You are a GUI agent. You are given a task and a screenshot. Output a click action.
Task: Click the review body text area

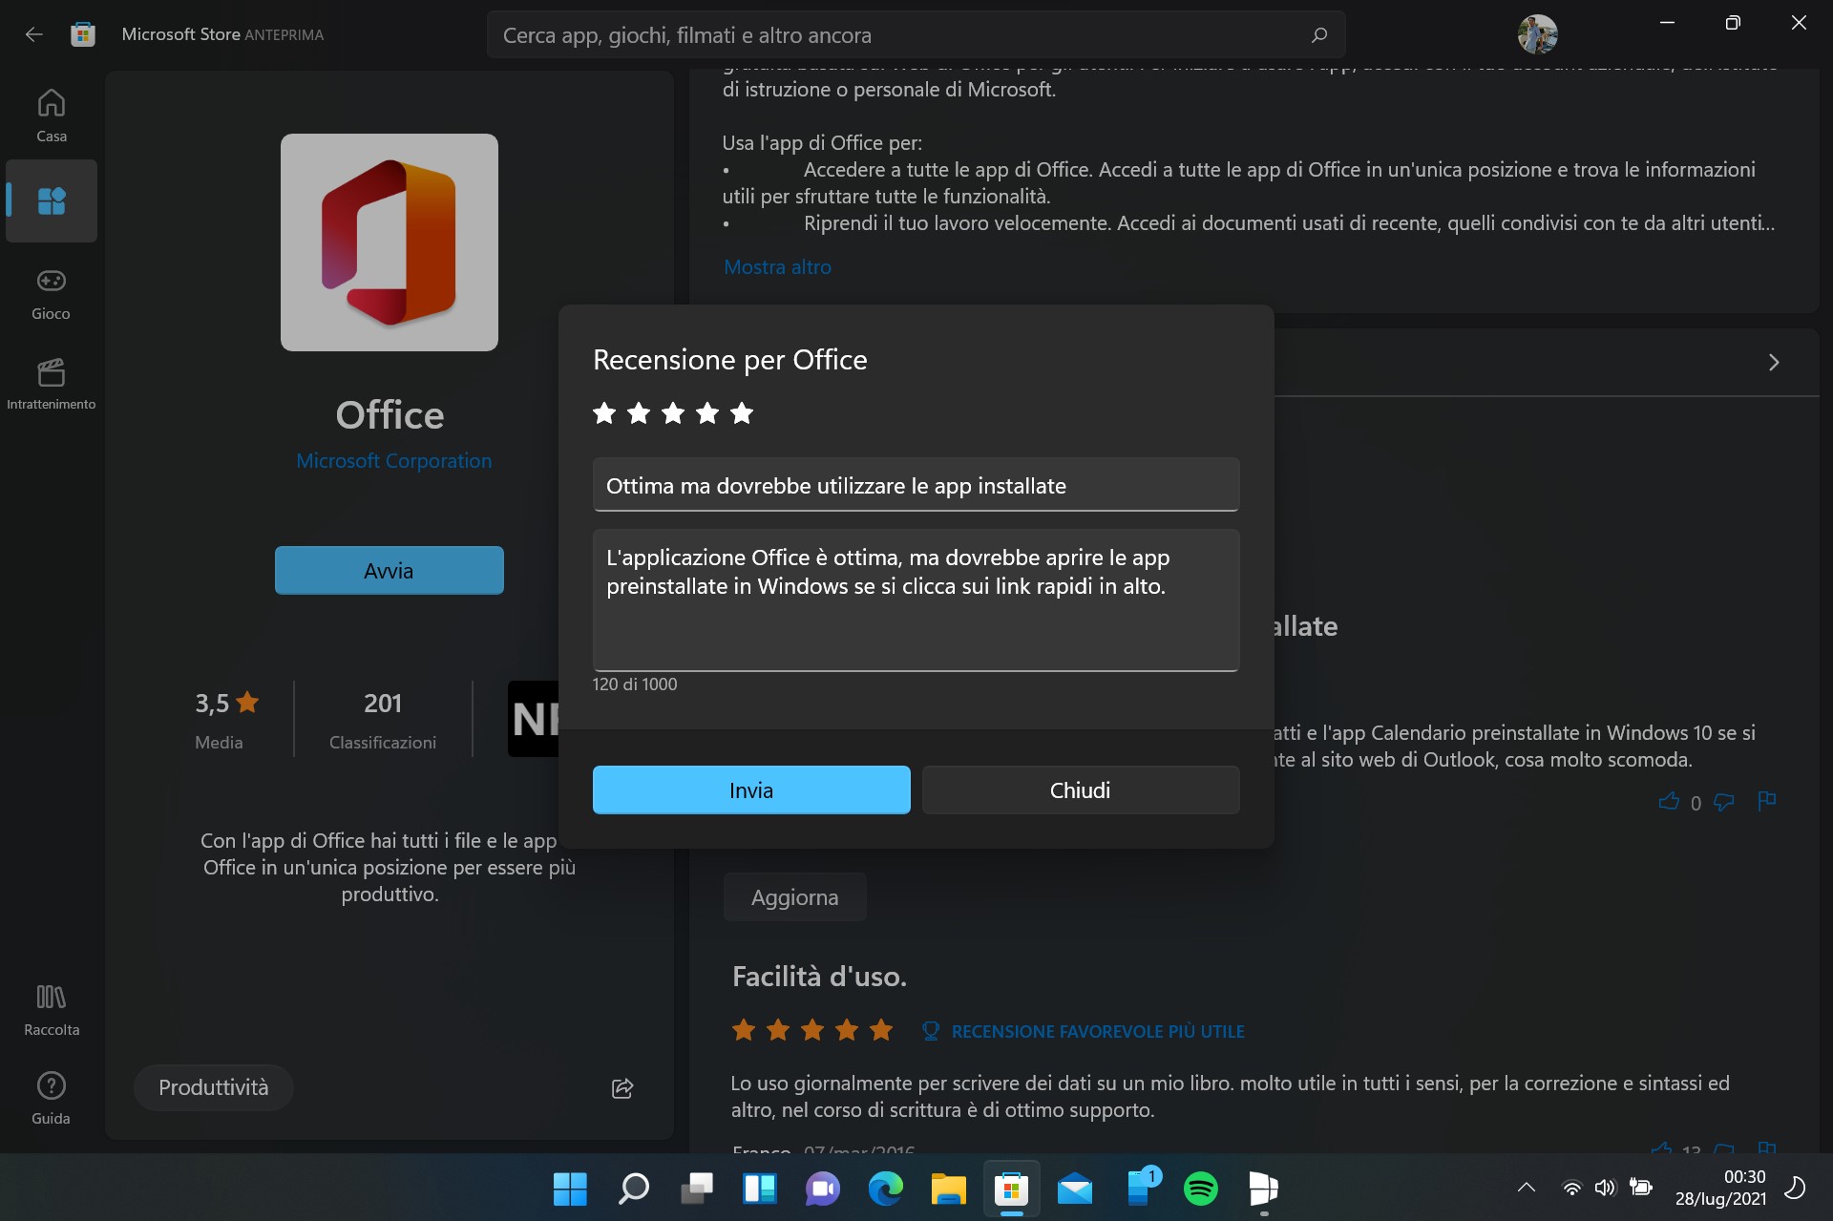pos(916,600)
